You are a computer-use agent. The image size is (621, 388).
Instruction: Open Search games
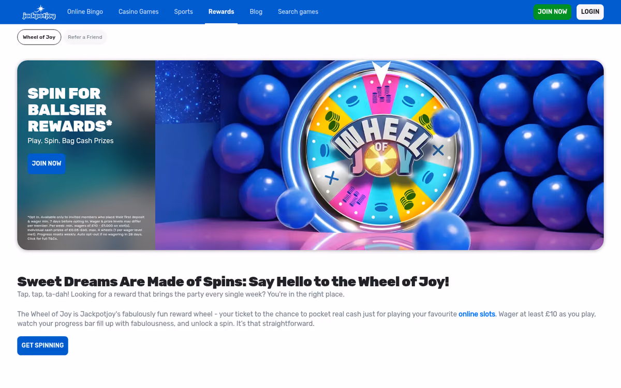coord(298,11)
